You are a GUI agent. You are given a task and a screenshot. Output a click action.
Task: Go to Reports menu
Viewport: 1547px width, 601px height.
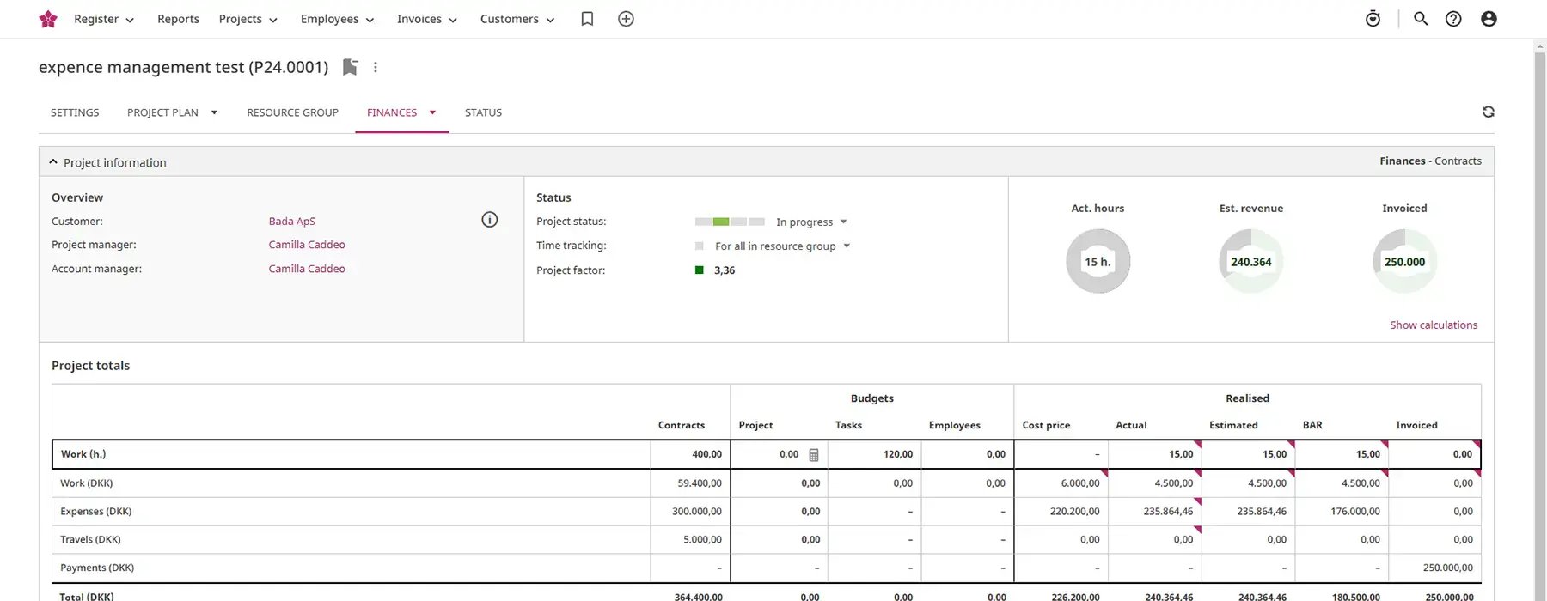178,19
